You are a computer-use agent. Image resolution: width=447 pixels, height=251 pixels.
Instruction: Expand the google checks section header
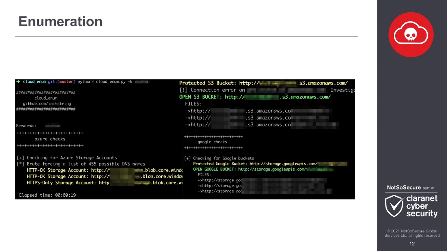(x=212, y=142)
